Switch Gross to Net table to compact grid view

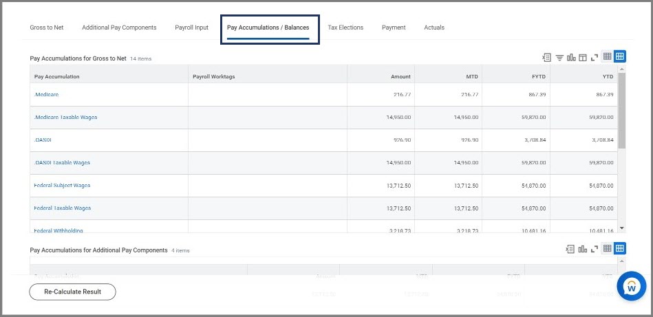coord(608,57)
